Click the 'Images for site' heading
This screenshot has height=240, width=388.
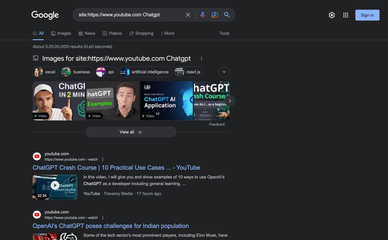[x=116, y=58]
